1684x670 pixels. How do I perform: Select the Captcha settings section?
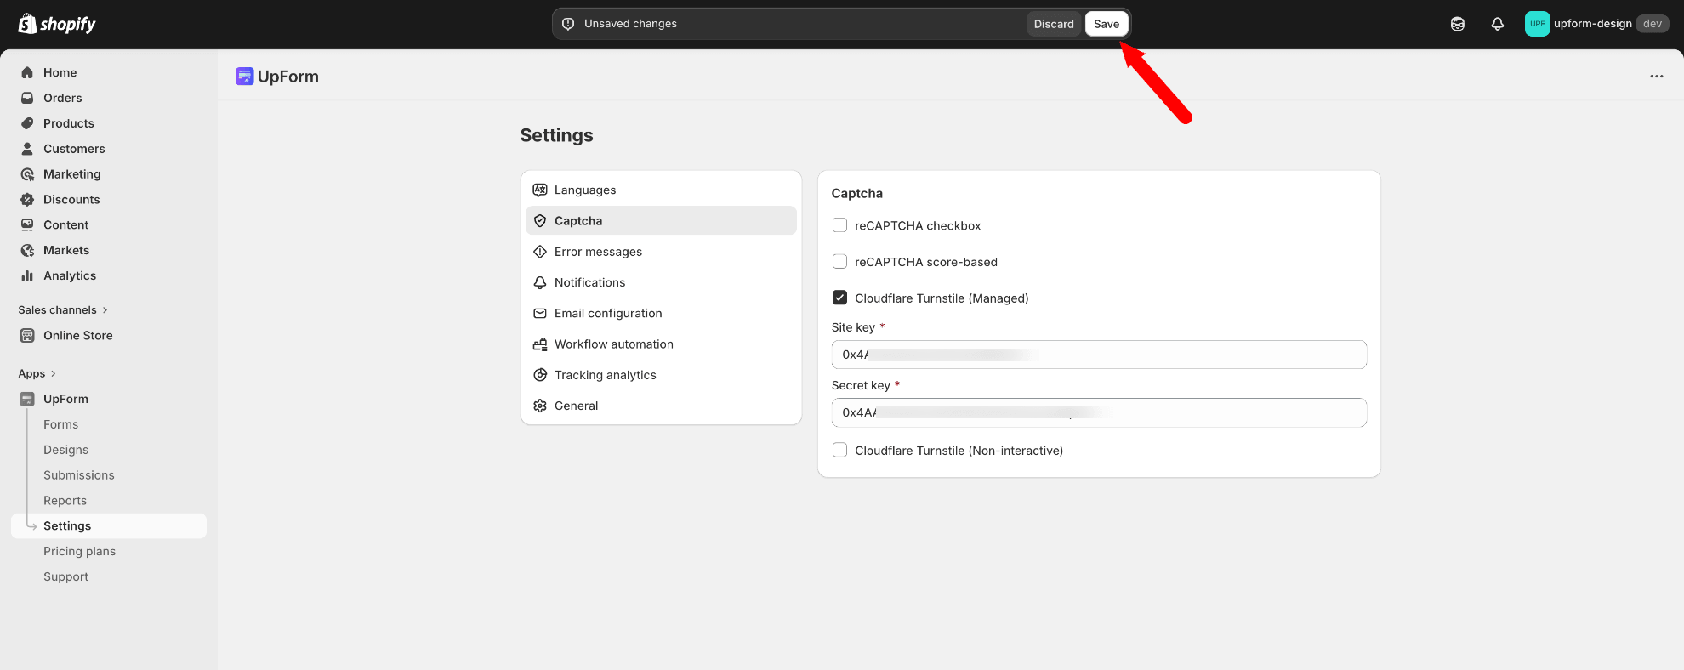point(661,220)
